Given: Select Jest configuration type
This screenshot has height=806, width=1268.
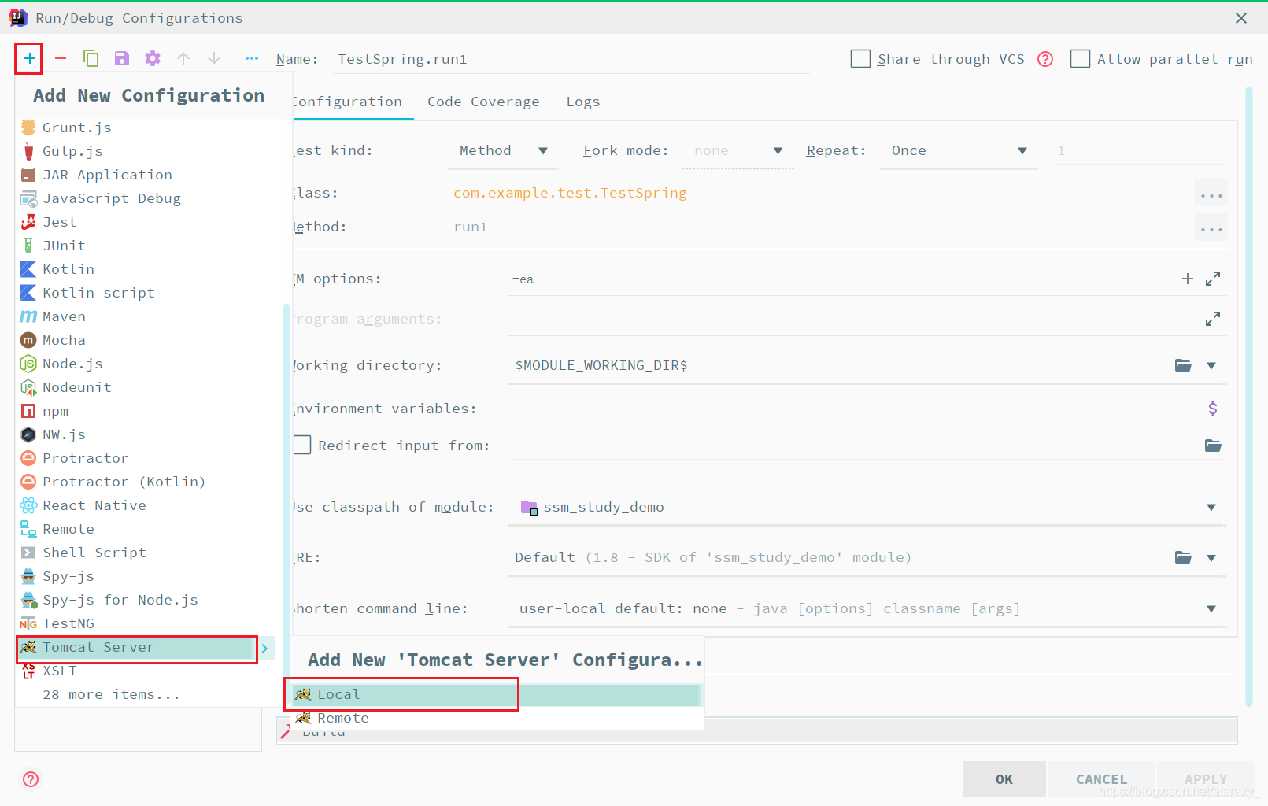Looking at the screenshot, I should coord(149,222).
